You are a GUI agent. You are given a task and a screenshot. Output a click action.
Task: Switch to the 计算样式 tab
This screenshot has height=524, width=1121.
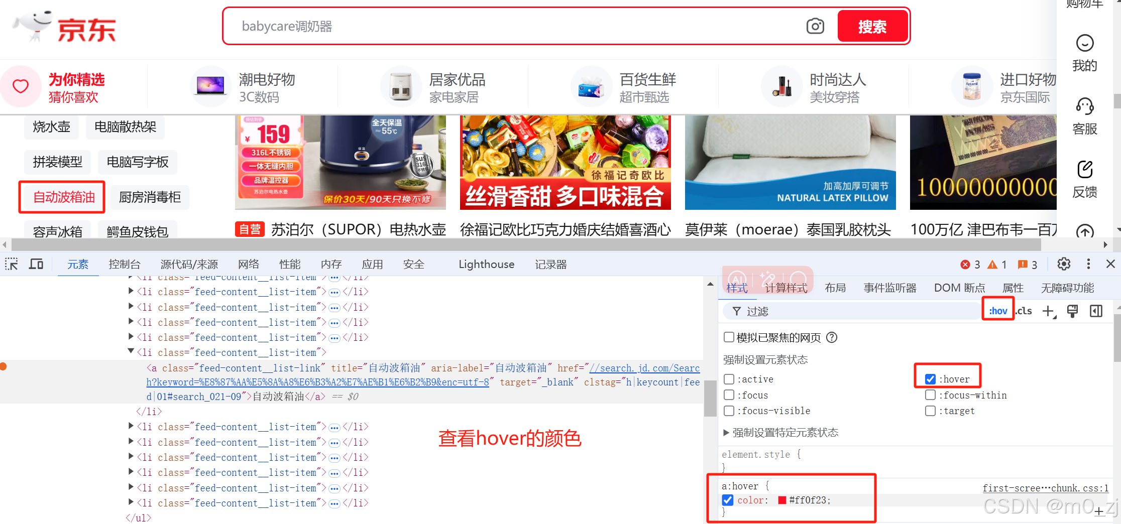[785, 288]
